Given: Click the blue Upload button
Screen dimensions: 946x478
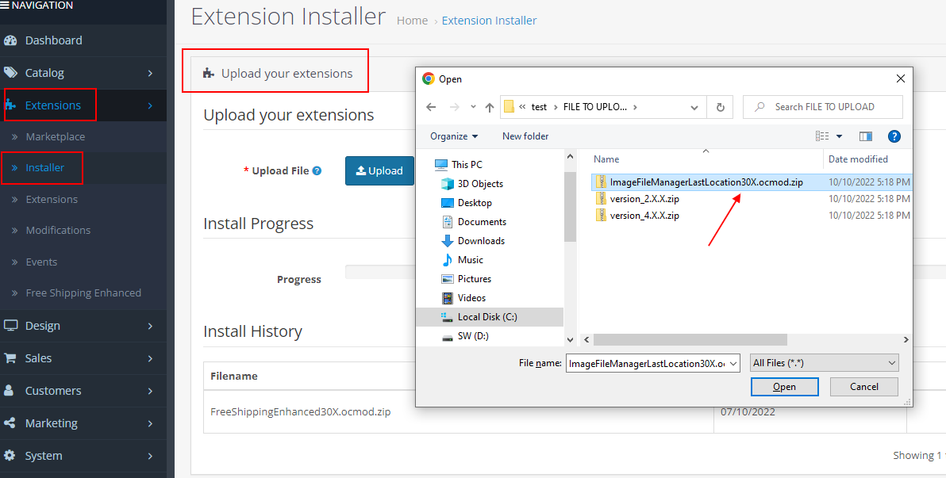Looking at the screenshot, I should [379, 170].
